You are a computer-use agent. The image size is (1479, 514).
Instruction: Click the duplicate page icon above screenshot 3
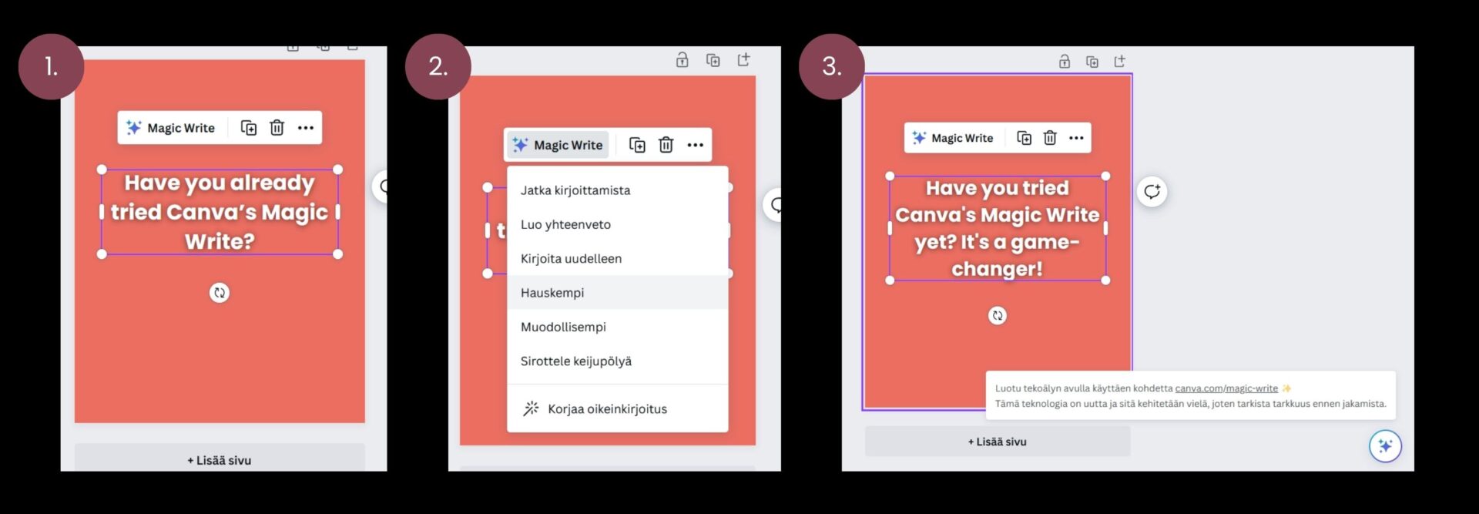click(x=1092, y=62)
